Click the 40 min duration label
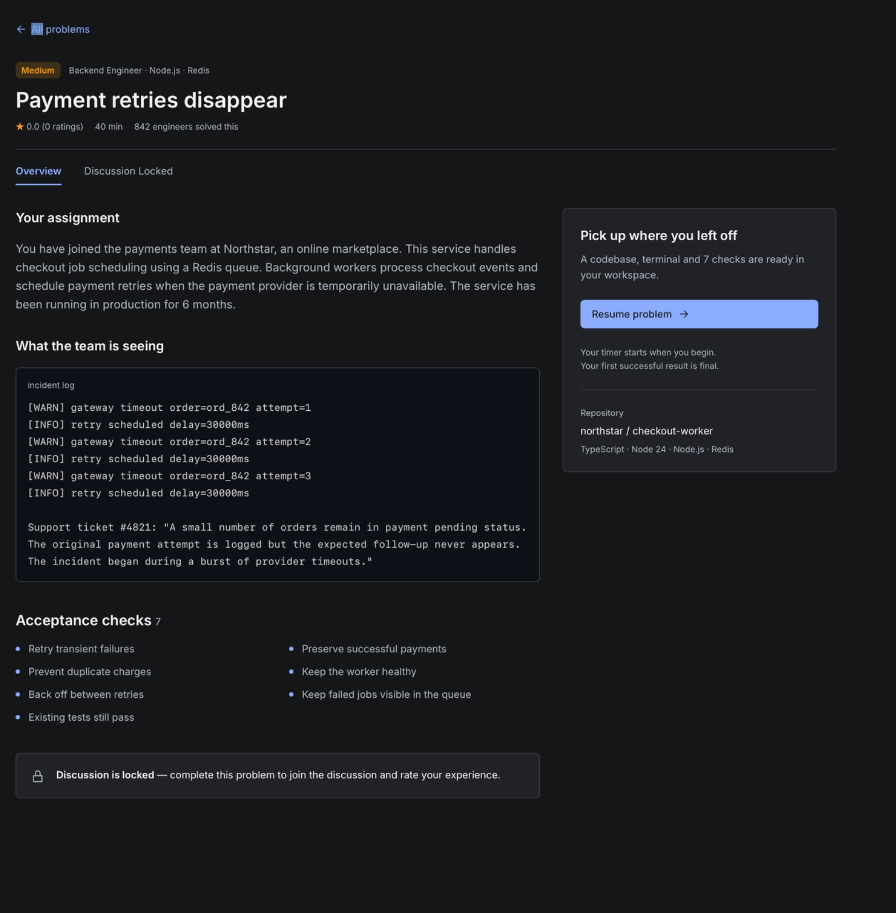The width and height of the screenshot is (896, 913). click(x=108, y=127)
